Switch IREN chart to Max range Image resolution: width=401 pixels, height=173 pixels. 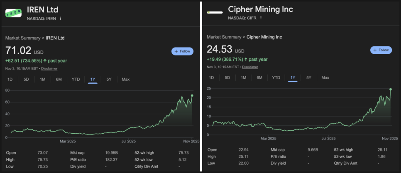(x=125, y=79)
